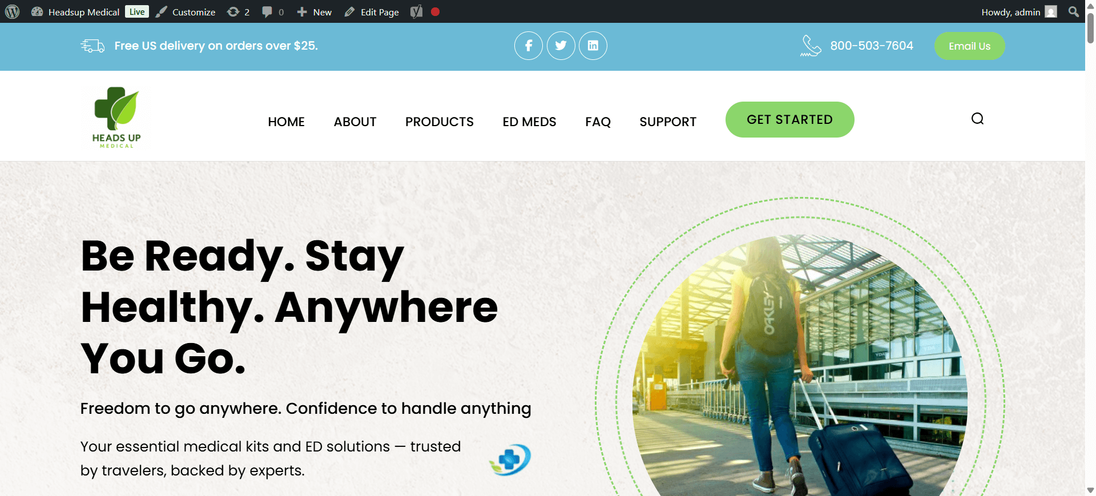The height and width of the screenshot is (496, 1096).
Task: Open the comments bubble icon
Action: (x=272, y=12)
